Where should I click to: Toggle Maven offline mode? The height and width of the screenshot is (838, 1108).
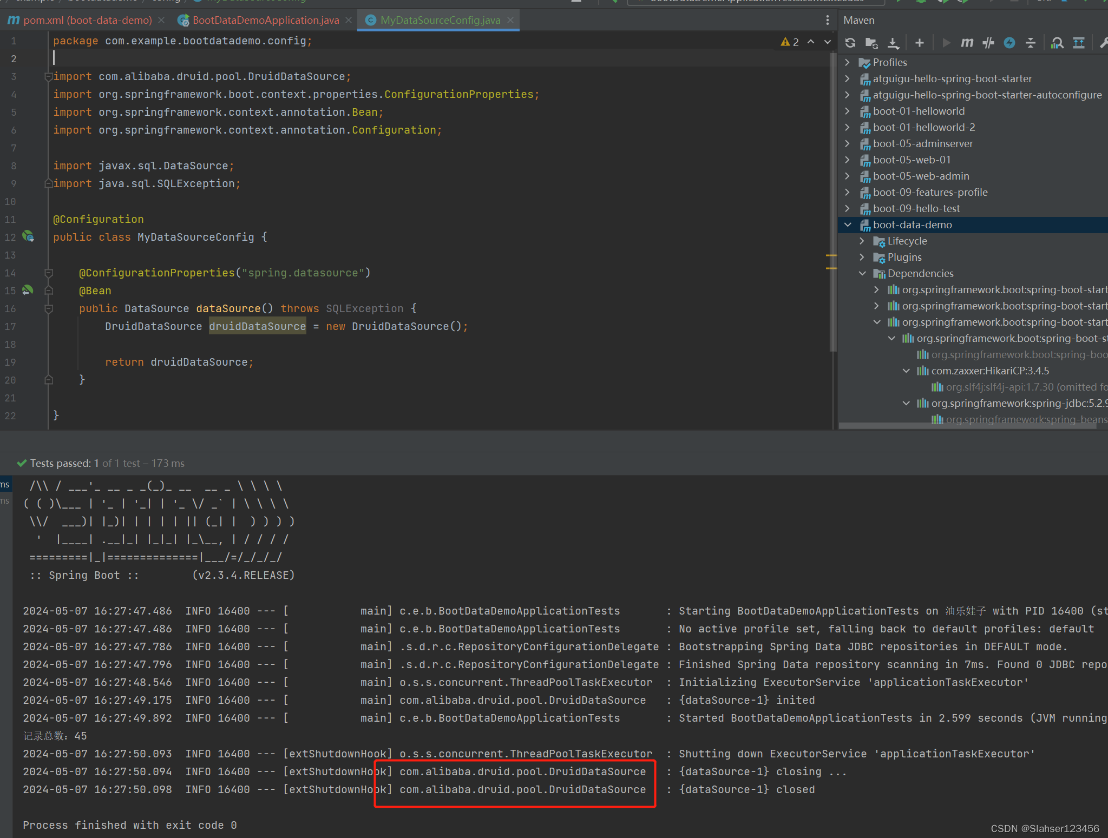[x=1009, y=42]
